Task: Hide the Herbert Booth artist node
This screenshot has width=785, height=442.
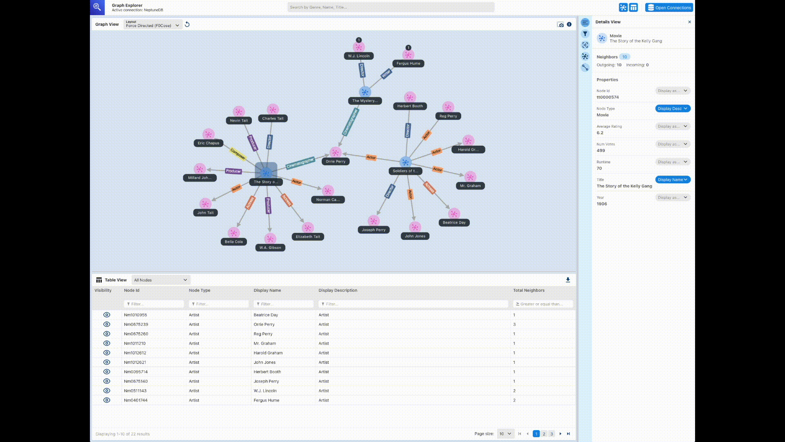Action: (x=106, y=371)
